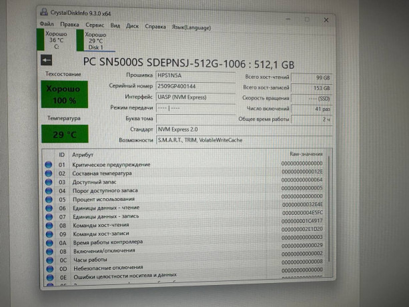Open the Файл menu

coord(47,24)
